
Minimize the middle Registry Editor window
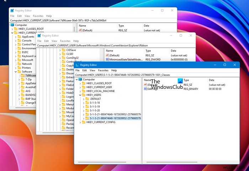click(x=171, y=35)
